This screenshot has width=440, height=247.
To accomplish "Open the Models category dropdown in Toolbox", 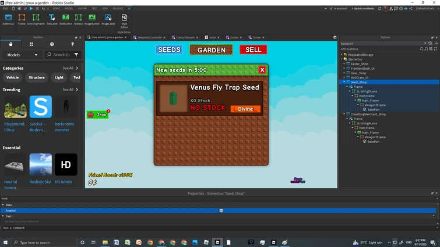I will (x=22, y=55).
